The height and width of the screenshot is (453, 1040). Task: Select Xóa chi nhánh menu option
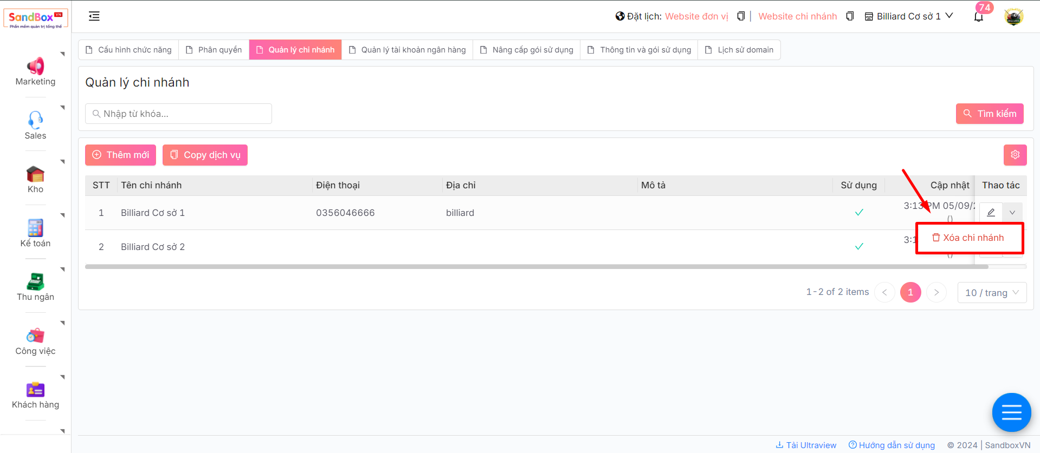click(x=968, y=238)
